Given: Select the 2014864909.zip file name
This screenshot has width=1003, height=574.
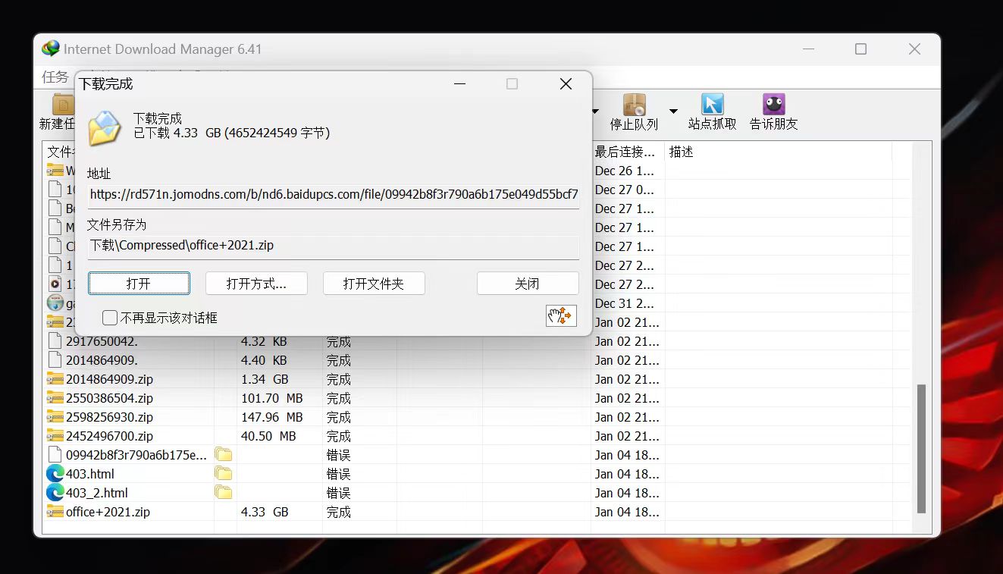Looking at the screenshot, I should click(109, 379).
